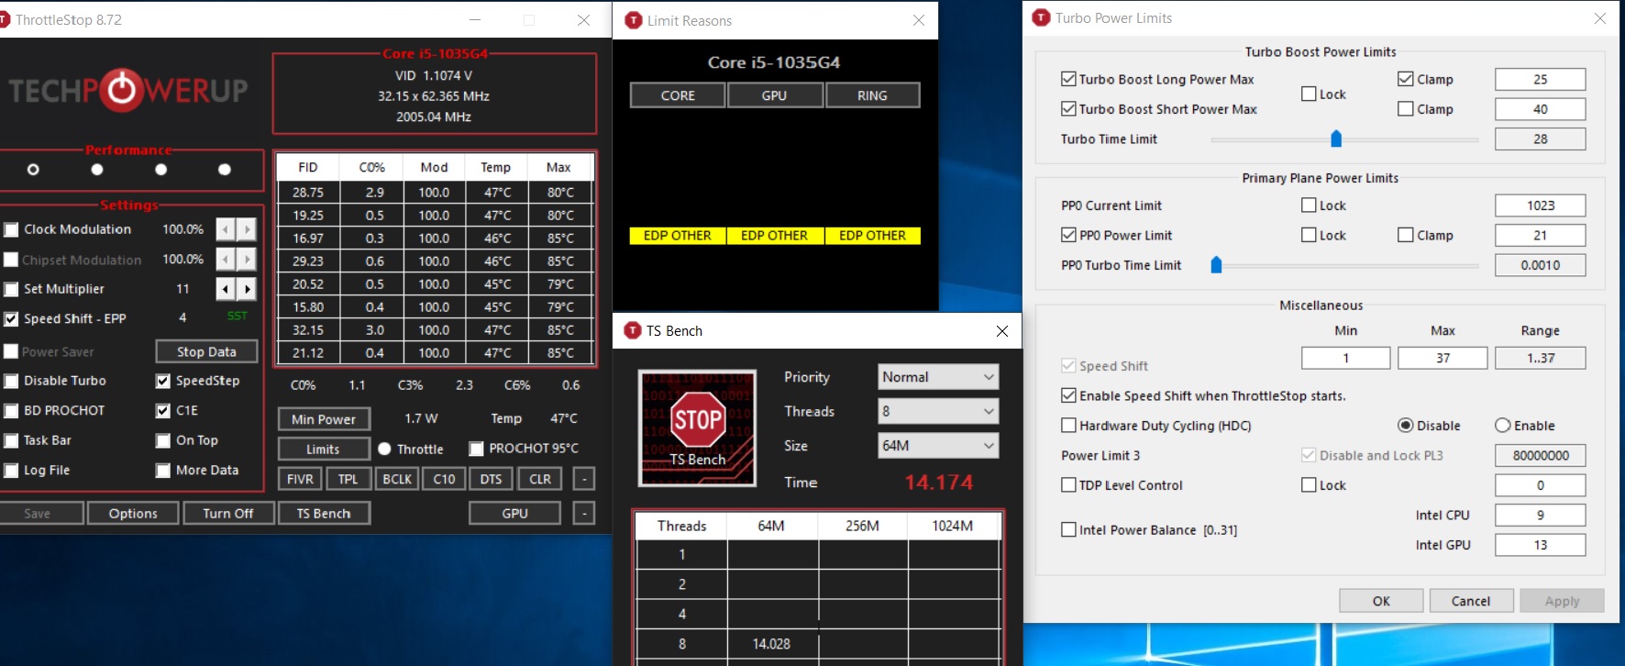Select the GPU tab in Limit Reasons
Image resolution: width=1625 pixels, height=666 pixels.
click(775, 95)
